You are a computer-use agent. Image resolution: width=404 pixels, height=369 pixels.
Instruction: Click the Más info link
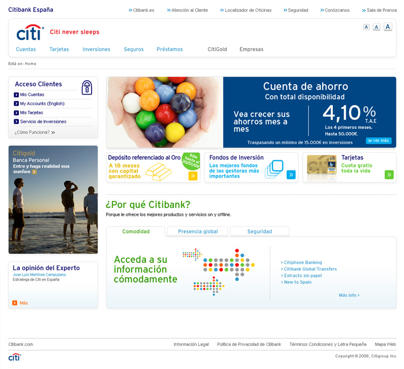point(349,295)
